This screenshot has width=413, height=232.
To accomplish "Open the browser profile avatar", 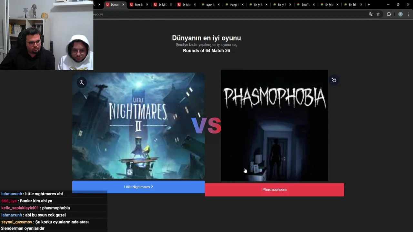I will click(x=400, y=14).
